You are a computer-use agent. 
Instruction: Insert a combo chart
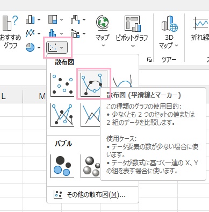click(x=75, y=33)
